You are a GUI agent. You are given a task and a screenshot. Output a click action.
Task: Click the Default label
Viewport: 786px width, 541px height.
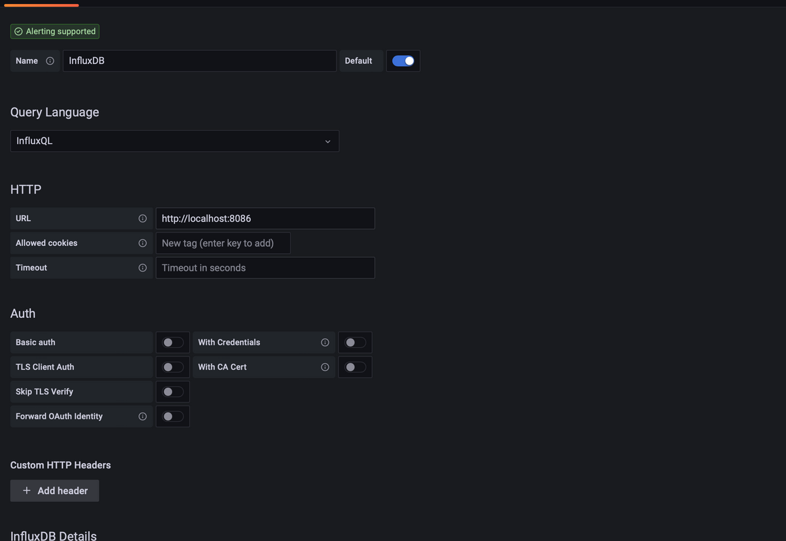point(358,61)
